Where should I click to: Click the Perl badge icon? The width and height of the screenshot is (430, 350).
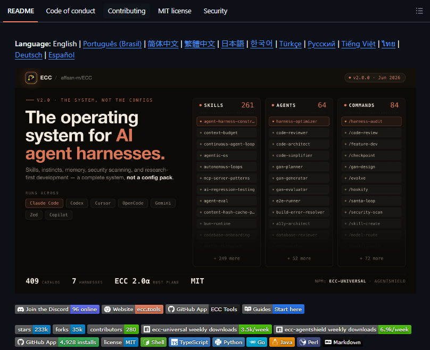pos(303,342)
